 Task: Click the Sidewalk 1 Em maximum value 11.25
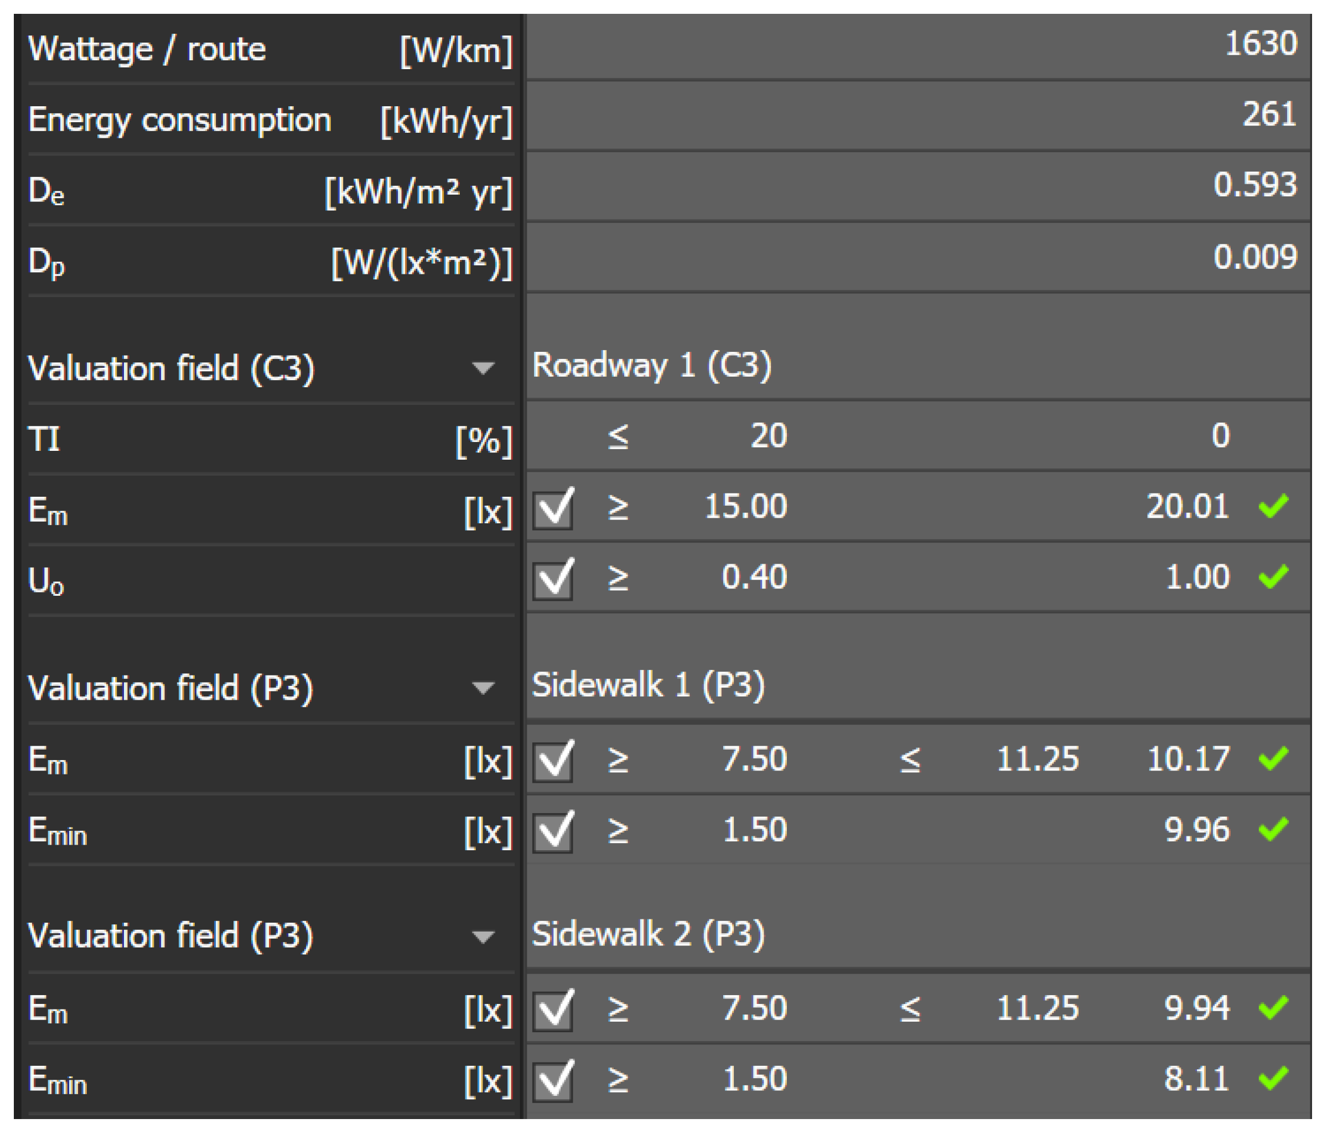click(x=1038, y=760)
